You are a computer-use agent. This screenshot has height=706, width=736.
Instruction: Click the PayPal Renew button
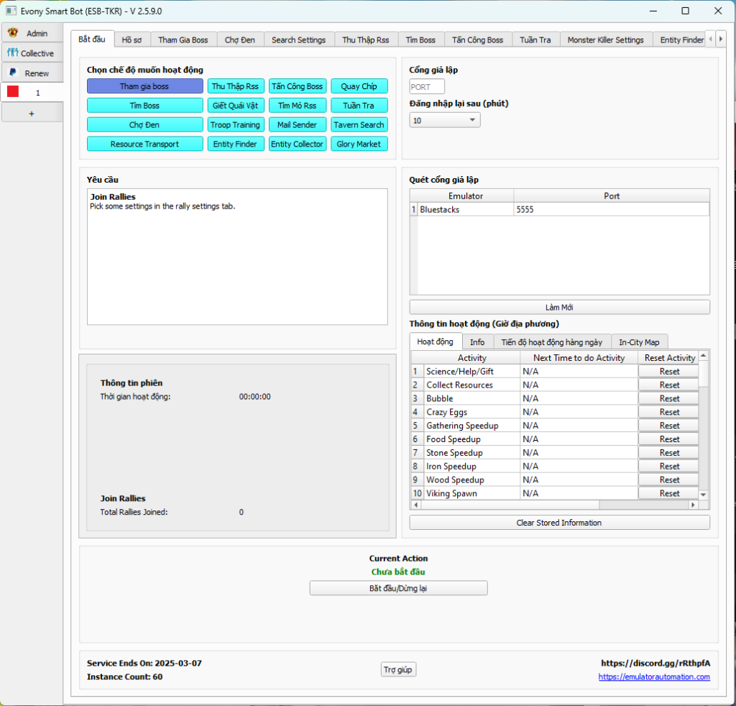[32, 73]
